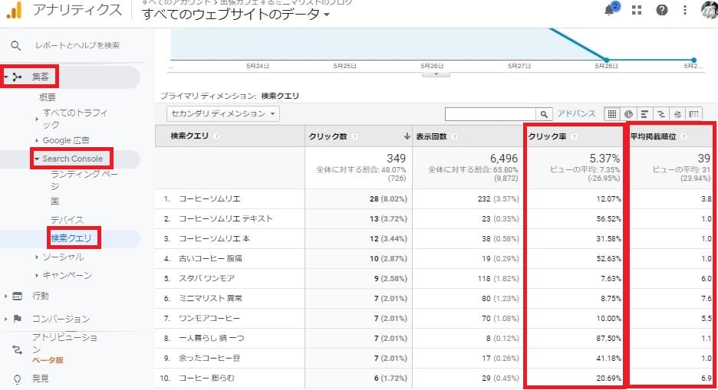This screenshot has height=390, width=718.
Task: Switch to term cloud view icon
Action: pyautogui.click(x=677, y=114)
